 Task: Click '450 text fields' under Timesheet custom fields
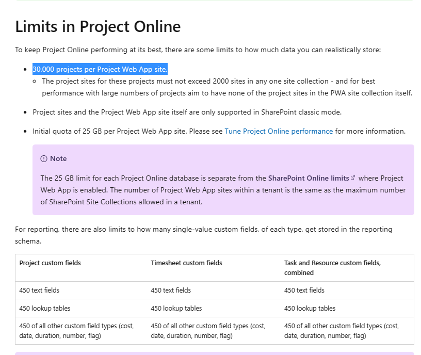pyautogui.click(x=171, y=291)
